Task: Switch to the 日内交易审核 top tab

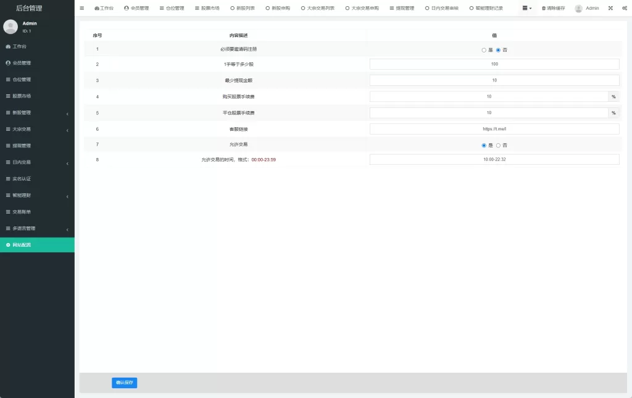Action: (x=442, y=8)
